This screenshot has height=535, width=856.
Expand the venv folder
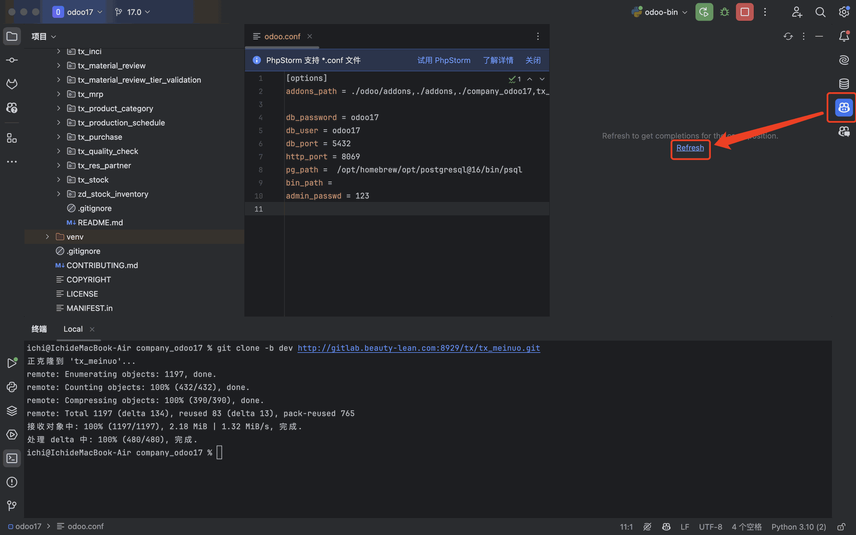pyautogui.click(x=47, y=237)
